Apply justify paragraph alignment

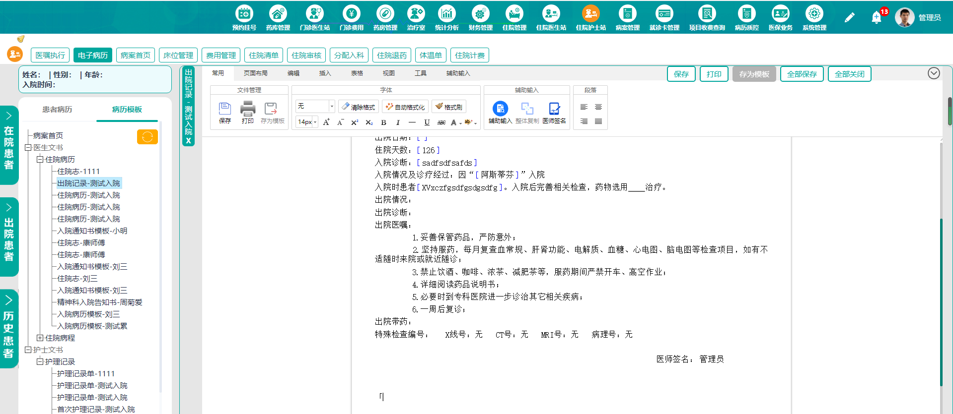[598, 121]
